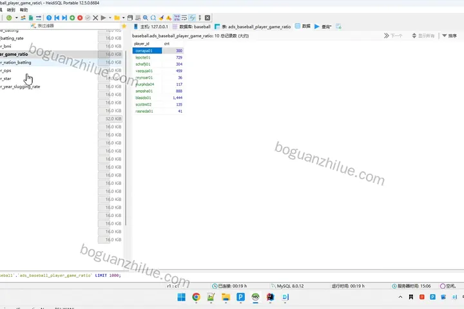The width and height of the screenshot is (464, 309).
Task: Select the corrapa01 cell
Action: [147, 51]
